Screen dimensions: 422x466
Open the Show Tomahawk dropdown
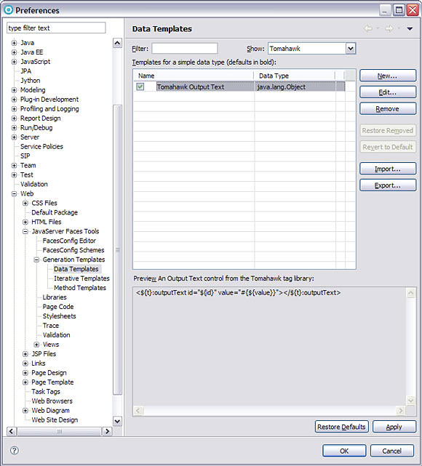pos(351,49)
